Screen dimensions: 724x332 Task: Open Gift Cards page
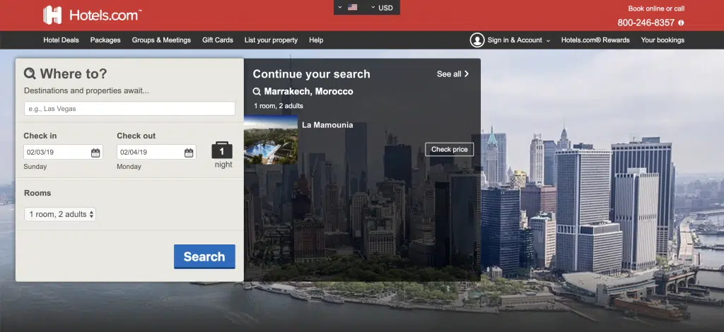(x=218, y=40)
